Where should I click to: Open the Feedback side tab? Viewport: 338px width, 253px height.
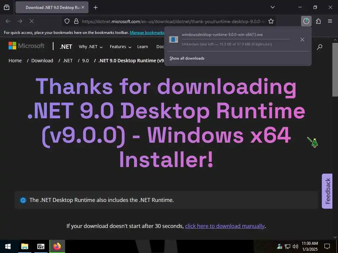[327, 191]
